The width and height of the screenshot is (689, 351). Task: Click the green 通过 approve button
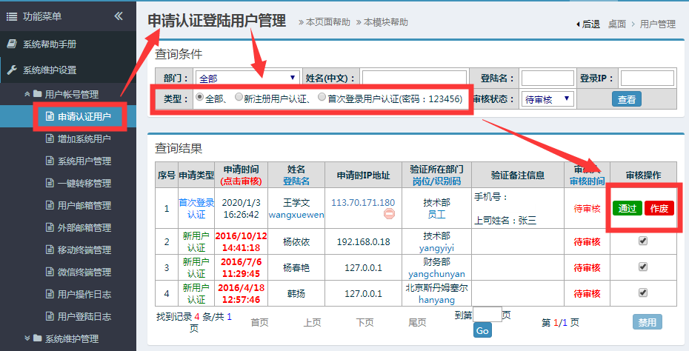628,208
